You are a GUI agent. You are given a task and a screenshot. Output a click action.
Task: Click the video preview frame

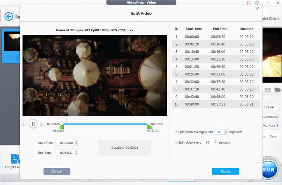(x=94, y=76)
